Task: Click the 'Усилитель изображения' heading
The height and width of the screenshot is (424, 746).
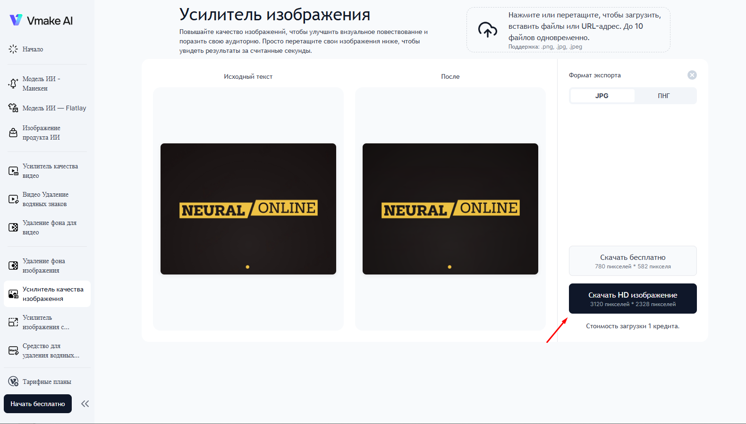Action: pyautogui.click(x=275, y=15)
